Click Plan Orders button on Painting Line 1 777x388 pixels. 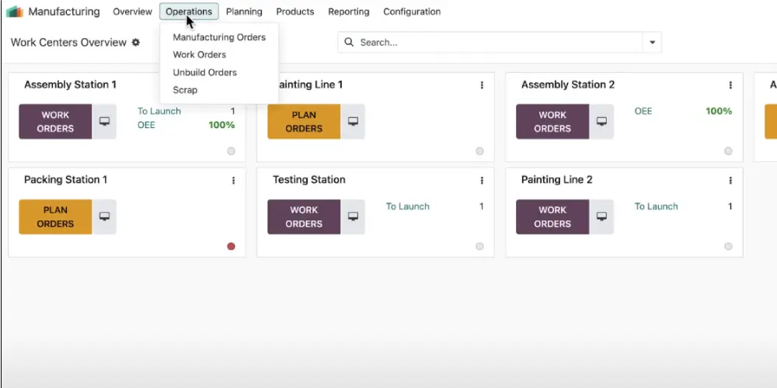click(304, 121)
